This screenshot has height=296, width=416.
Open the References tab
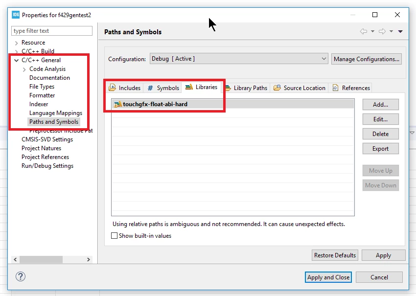tap(351, 88)
